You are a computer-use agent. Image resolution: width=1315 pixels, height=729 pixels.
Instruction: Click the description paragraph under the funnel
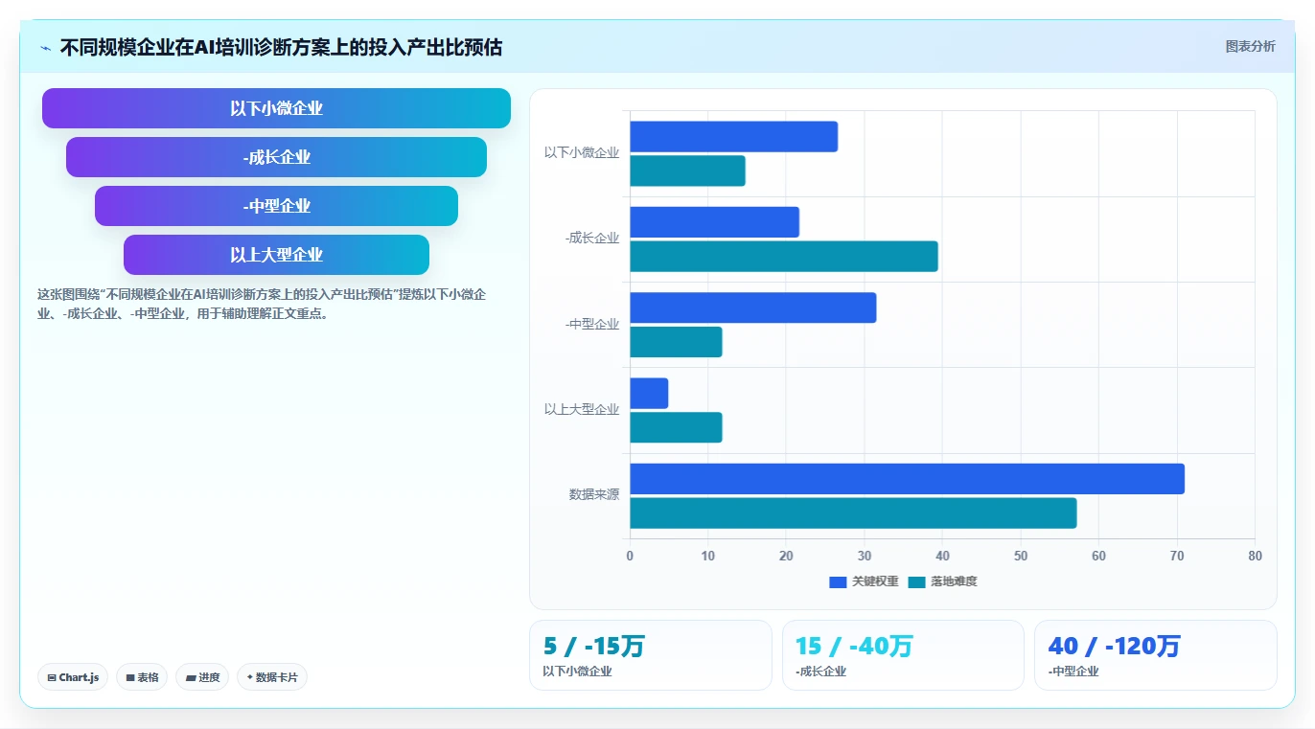click(262, 304)
